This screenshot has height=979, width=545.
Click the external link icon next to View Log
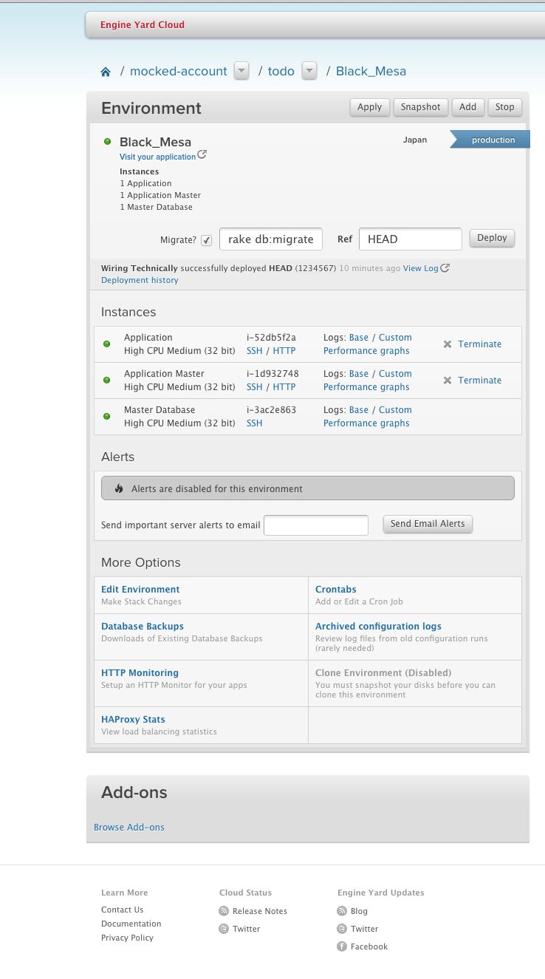[x=445, y=268]
